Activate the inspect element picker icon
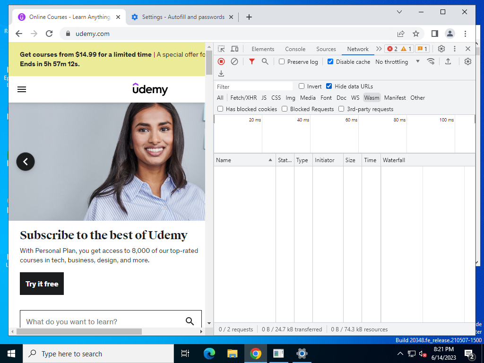The image size is (484, 363). click(221, 49)
